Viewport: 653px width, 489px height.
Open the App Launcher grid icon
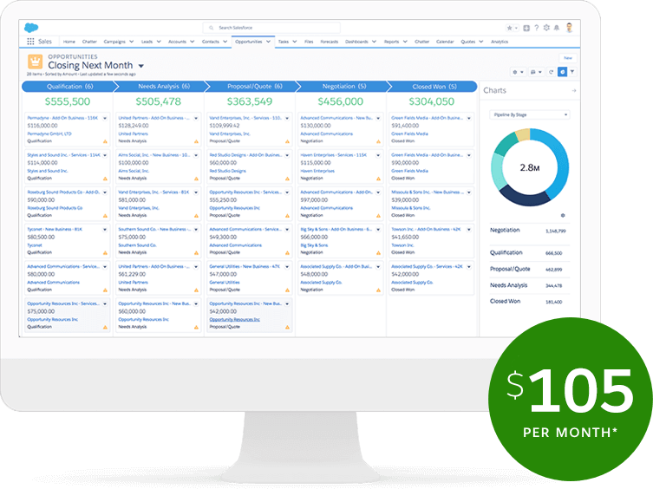click(30, 42)
